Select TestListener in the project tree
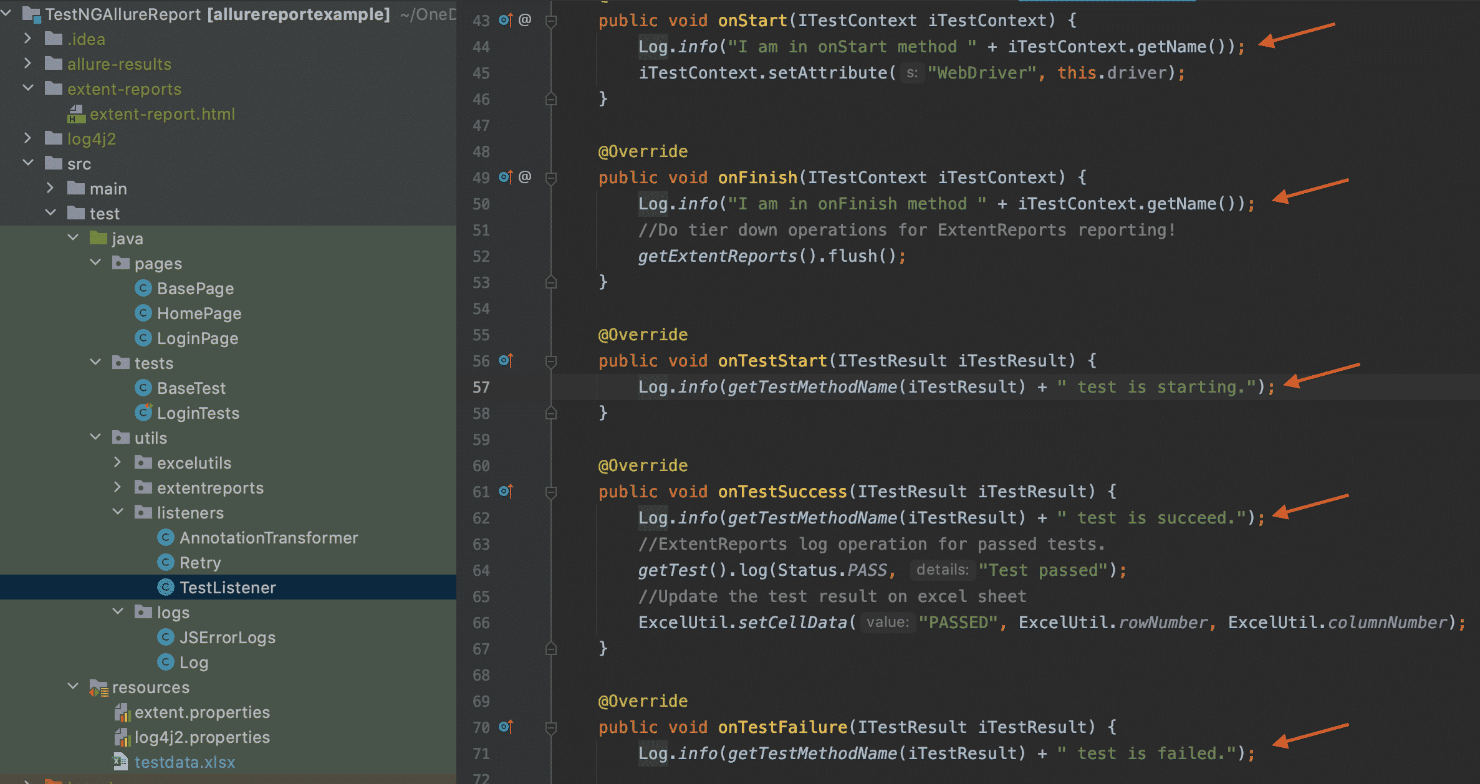This screenshot has height=784, width=1480. coord(228,588)
